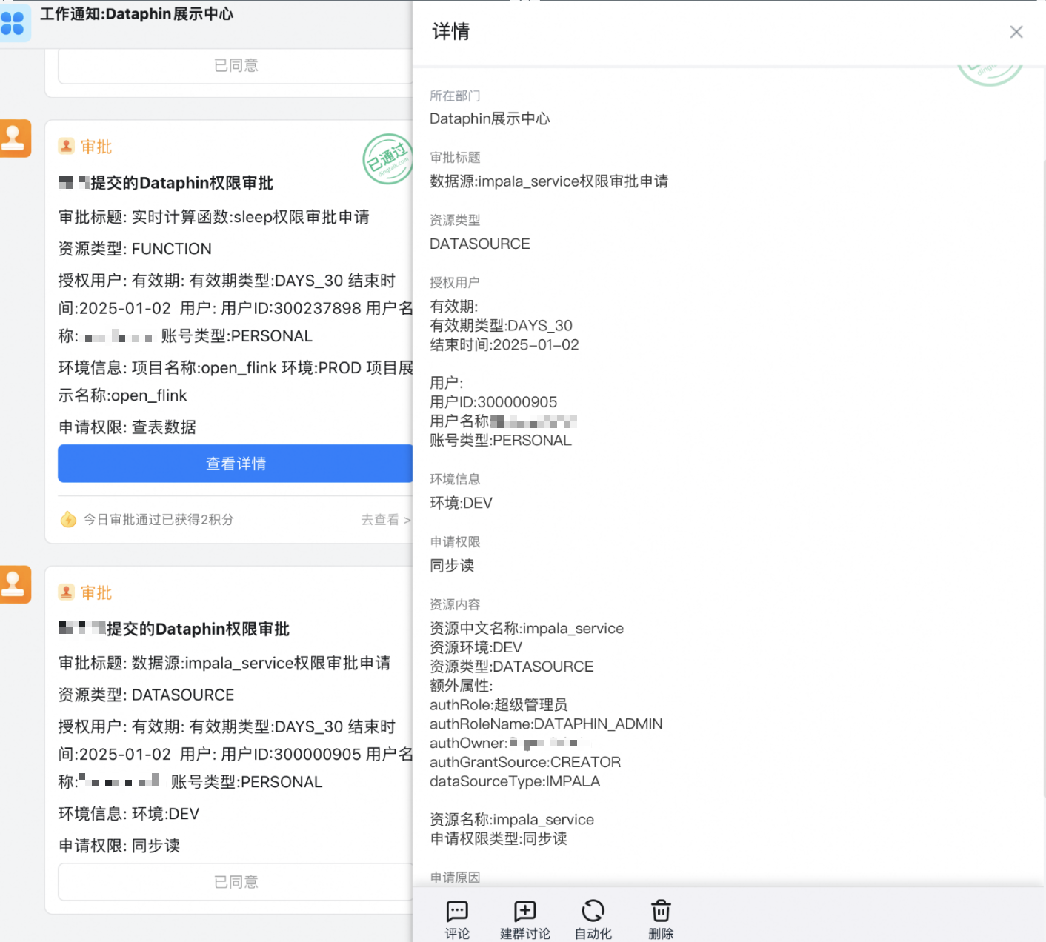Click the 所在部门 value Dataphin展示中心
This screenshot has width=1046, height=942.
[490, 118]
